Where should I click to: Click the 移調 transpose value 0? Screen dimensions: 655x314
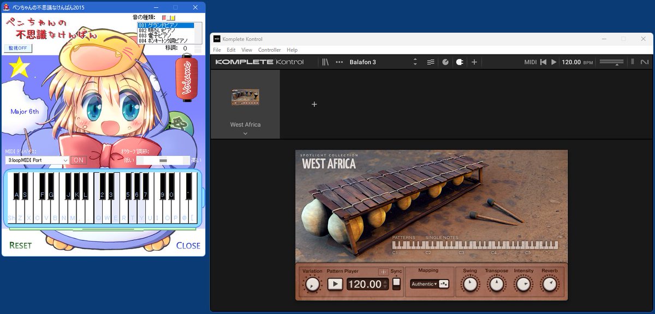tap(186, 48)
